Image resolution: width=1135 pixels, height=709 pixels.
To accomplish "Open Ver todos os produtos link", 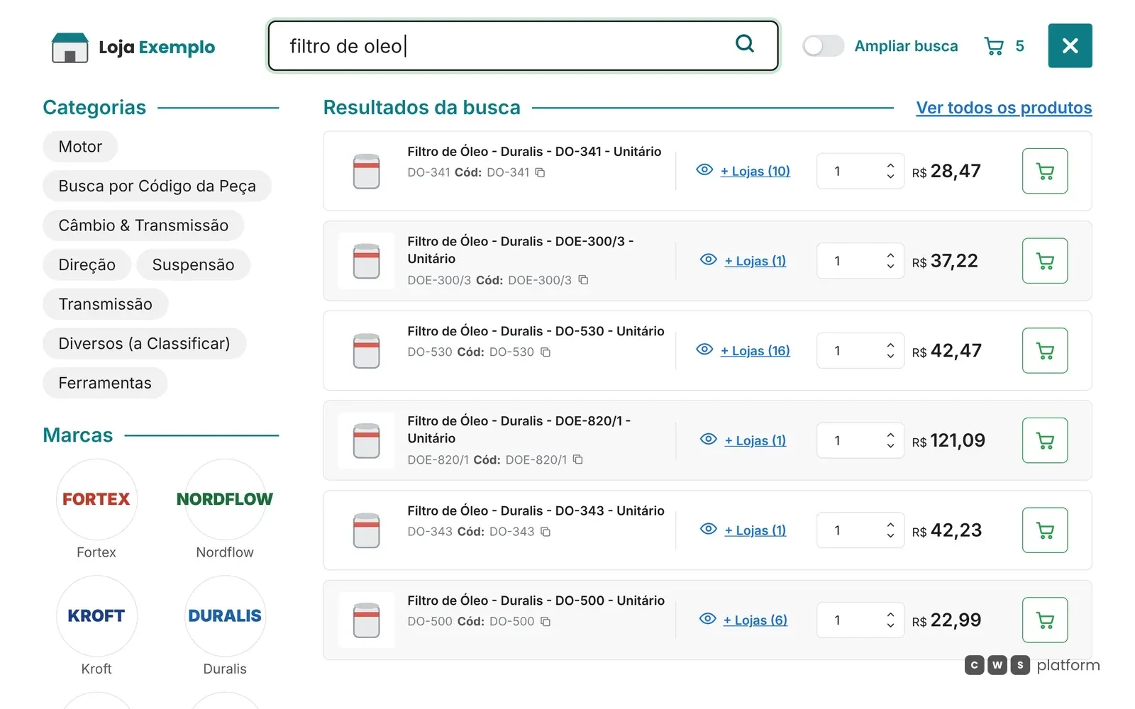I will [x=1004, y=108].
